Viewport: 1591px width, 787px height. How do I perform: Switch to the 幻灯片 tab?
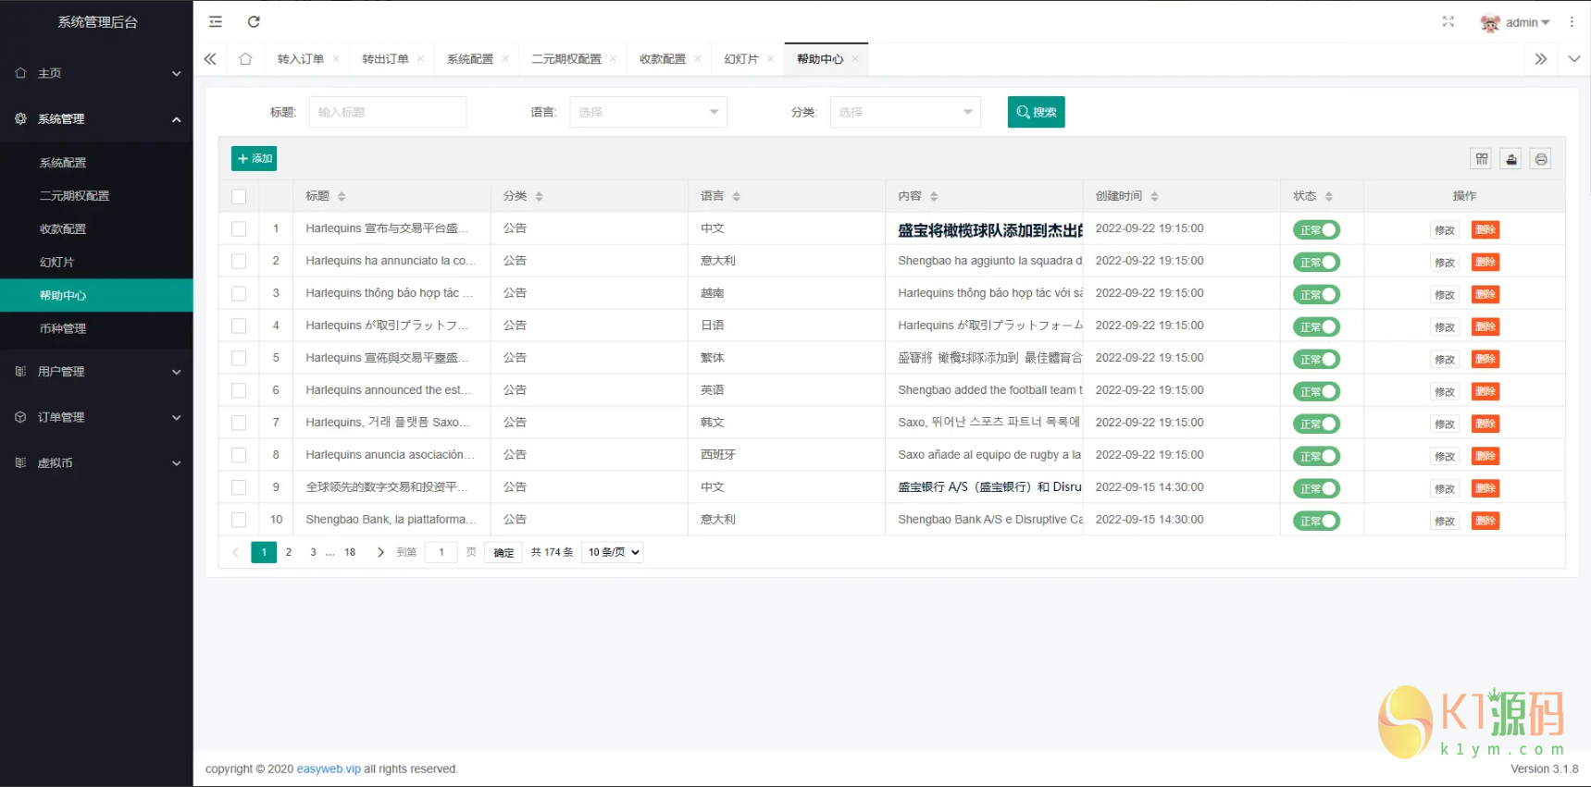pos(740,59)
